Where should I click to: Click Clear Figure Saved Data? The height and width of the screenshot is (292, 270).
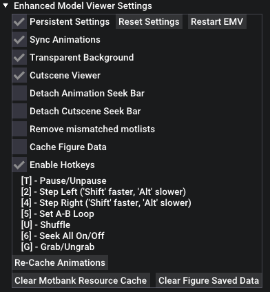click(x=209, y=280)
